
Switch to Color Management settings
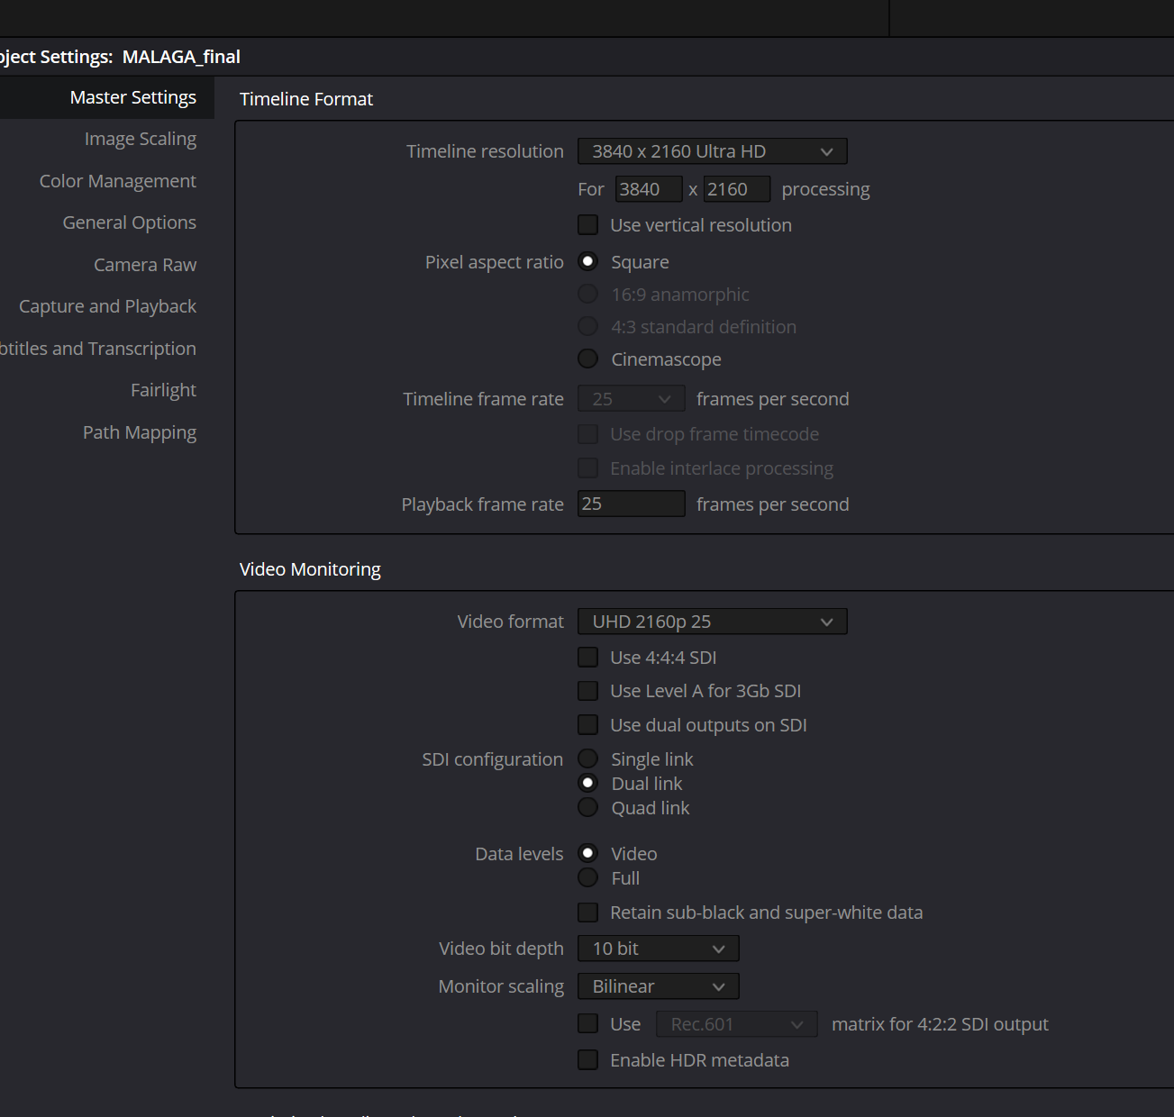click(118, 181)
